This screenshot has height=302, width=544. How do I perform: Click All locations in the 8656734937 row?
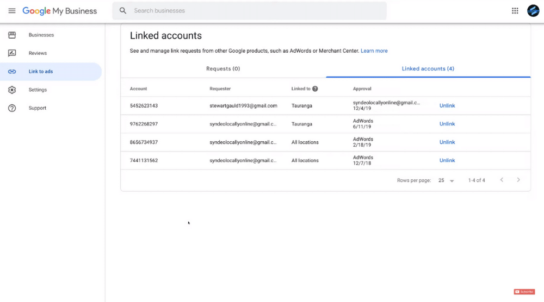pos(305,142)
